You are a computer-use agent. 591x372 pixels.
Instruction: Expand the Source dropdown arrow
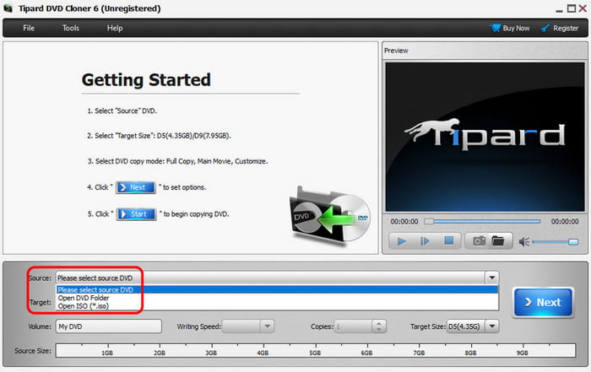492,278
